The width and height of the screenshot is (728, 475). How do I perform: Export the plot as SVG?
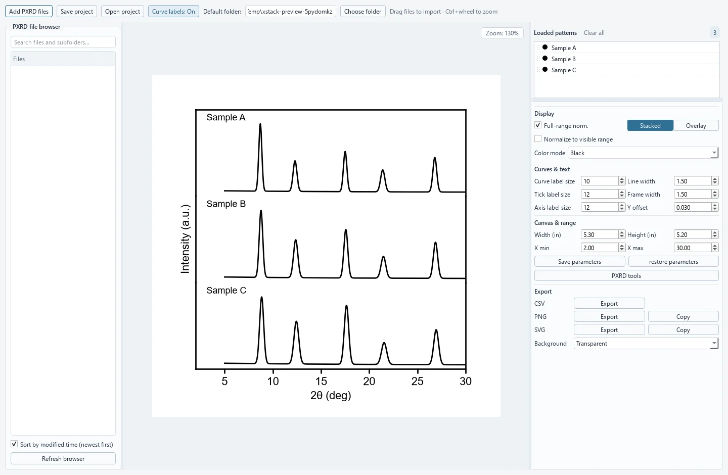coord(609,329)
